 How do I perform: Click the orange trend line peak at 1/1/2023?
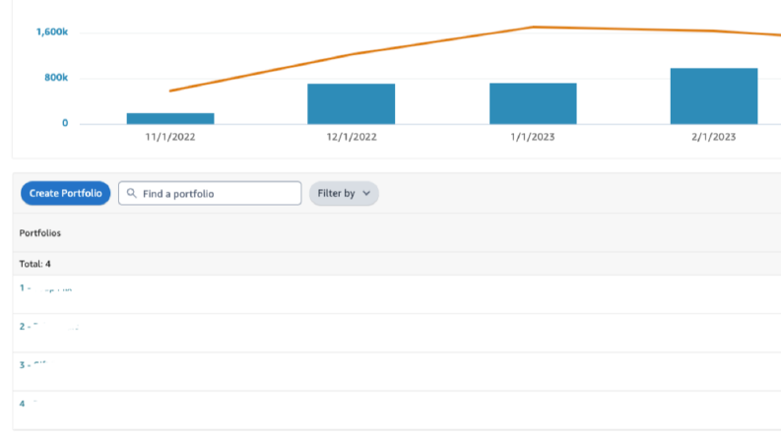tap(533, 27)
